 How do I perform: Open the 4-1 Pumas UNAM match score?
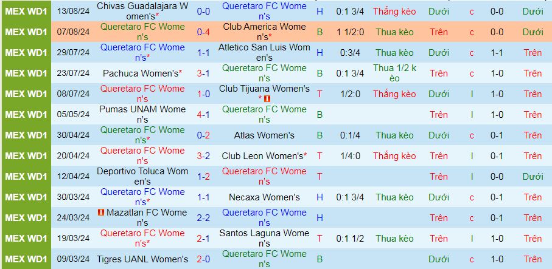203,115
